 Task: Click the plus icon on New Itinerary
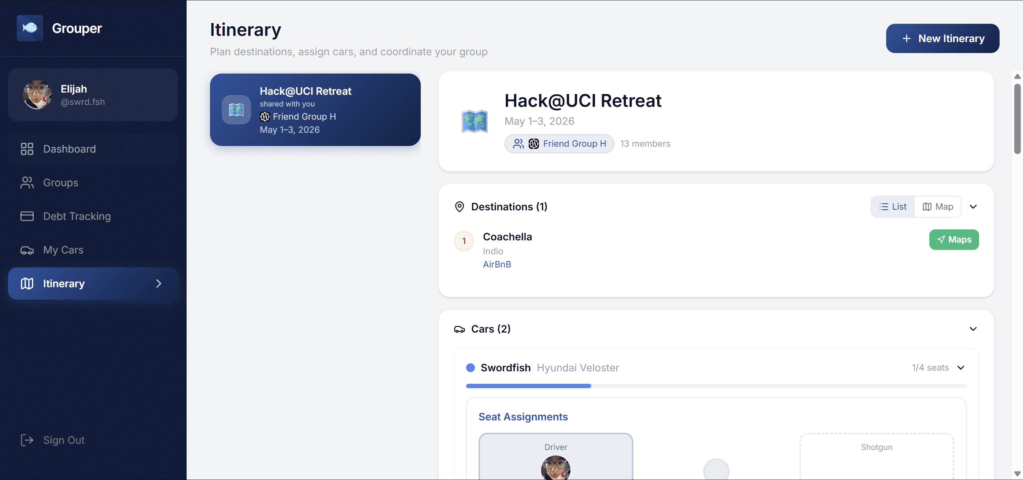point(907,38)
